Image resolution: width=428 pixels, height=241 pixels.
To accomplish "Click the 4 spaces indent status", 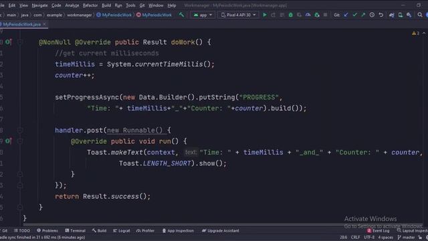I will pyautogui.click(x=385, y=238).
